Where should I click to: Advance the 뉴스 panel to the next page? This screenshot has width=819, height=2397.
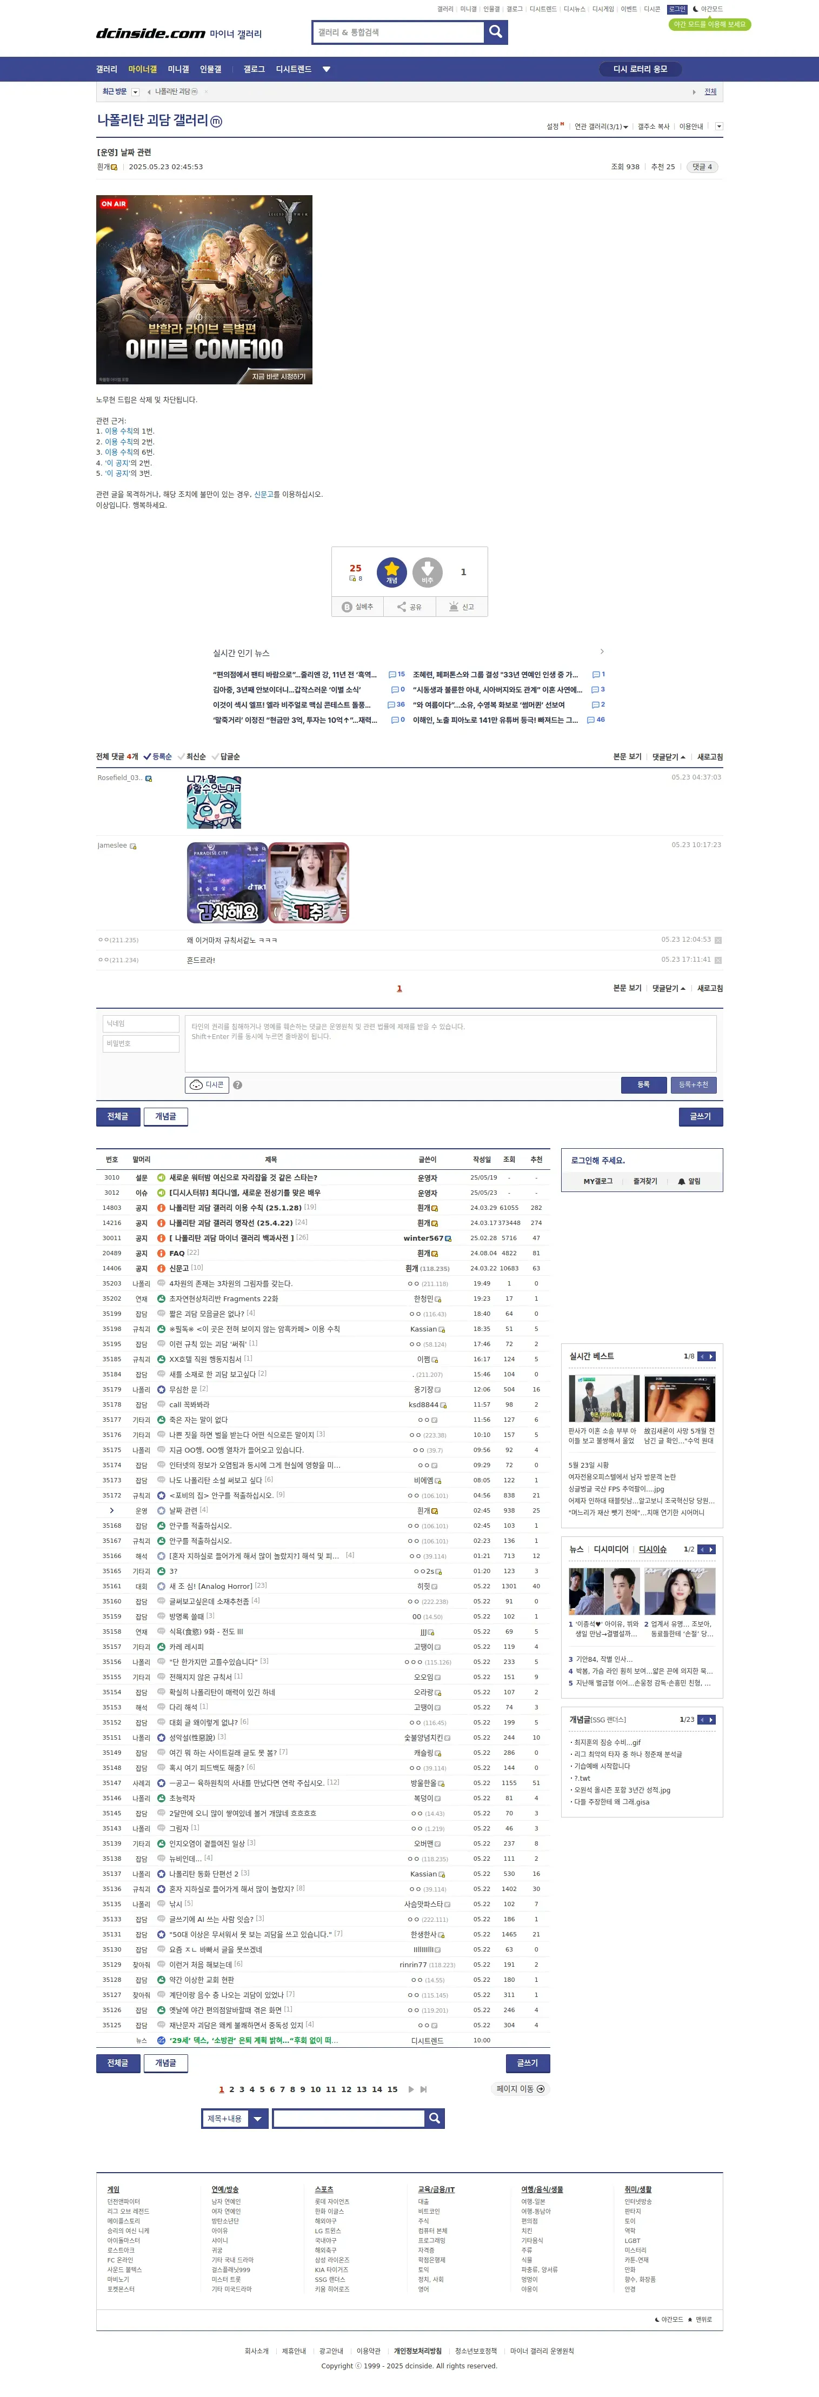point(712,1549)
